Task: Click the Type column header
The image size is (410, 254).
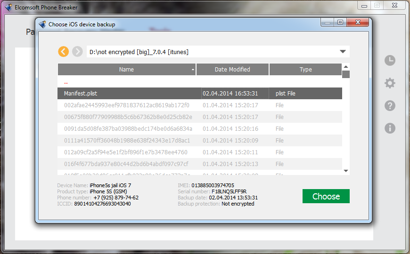Action: [305, 70]
